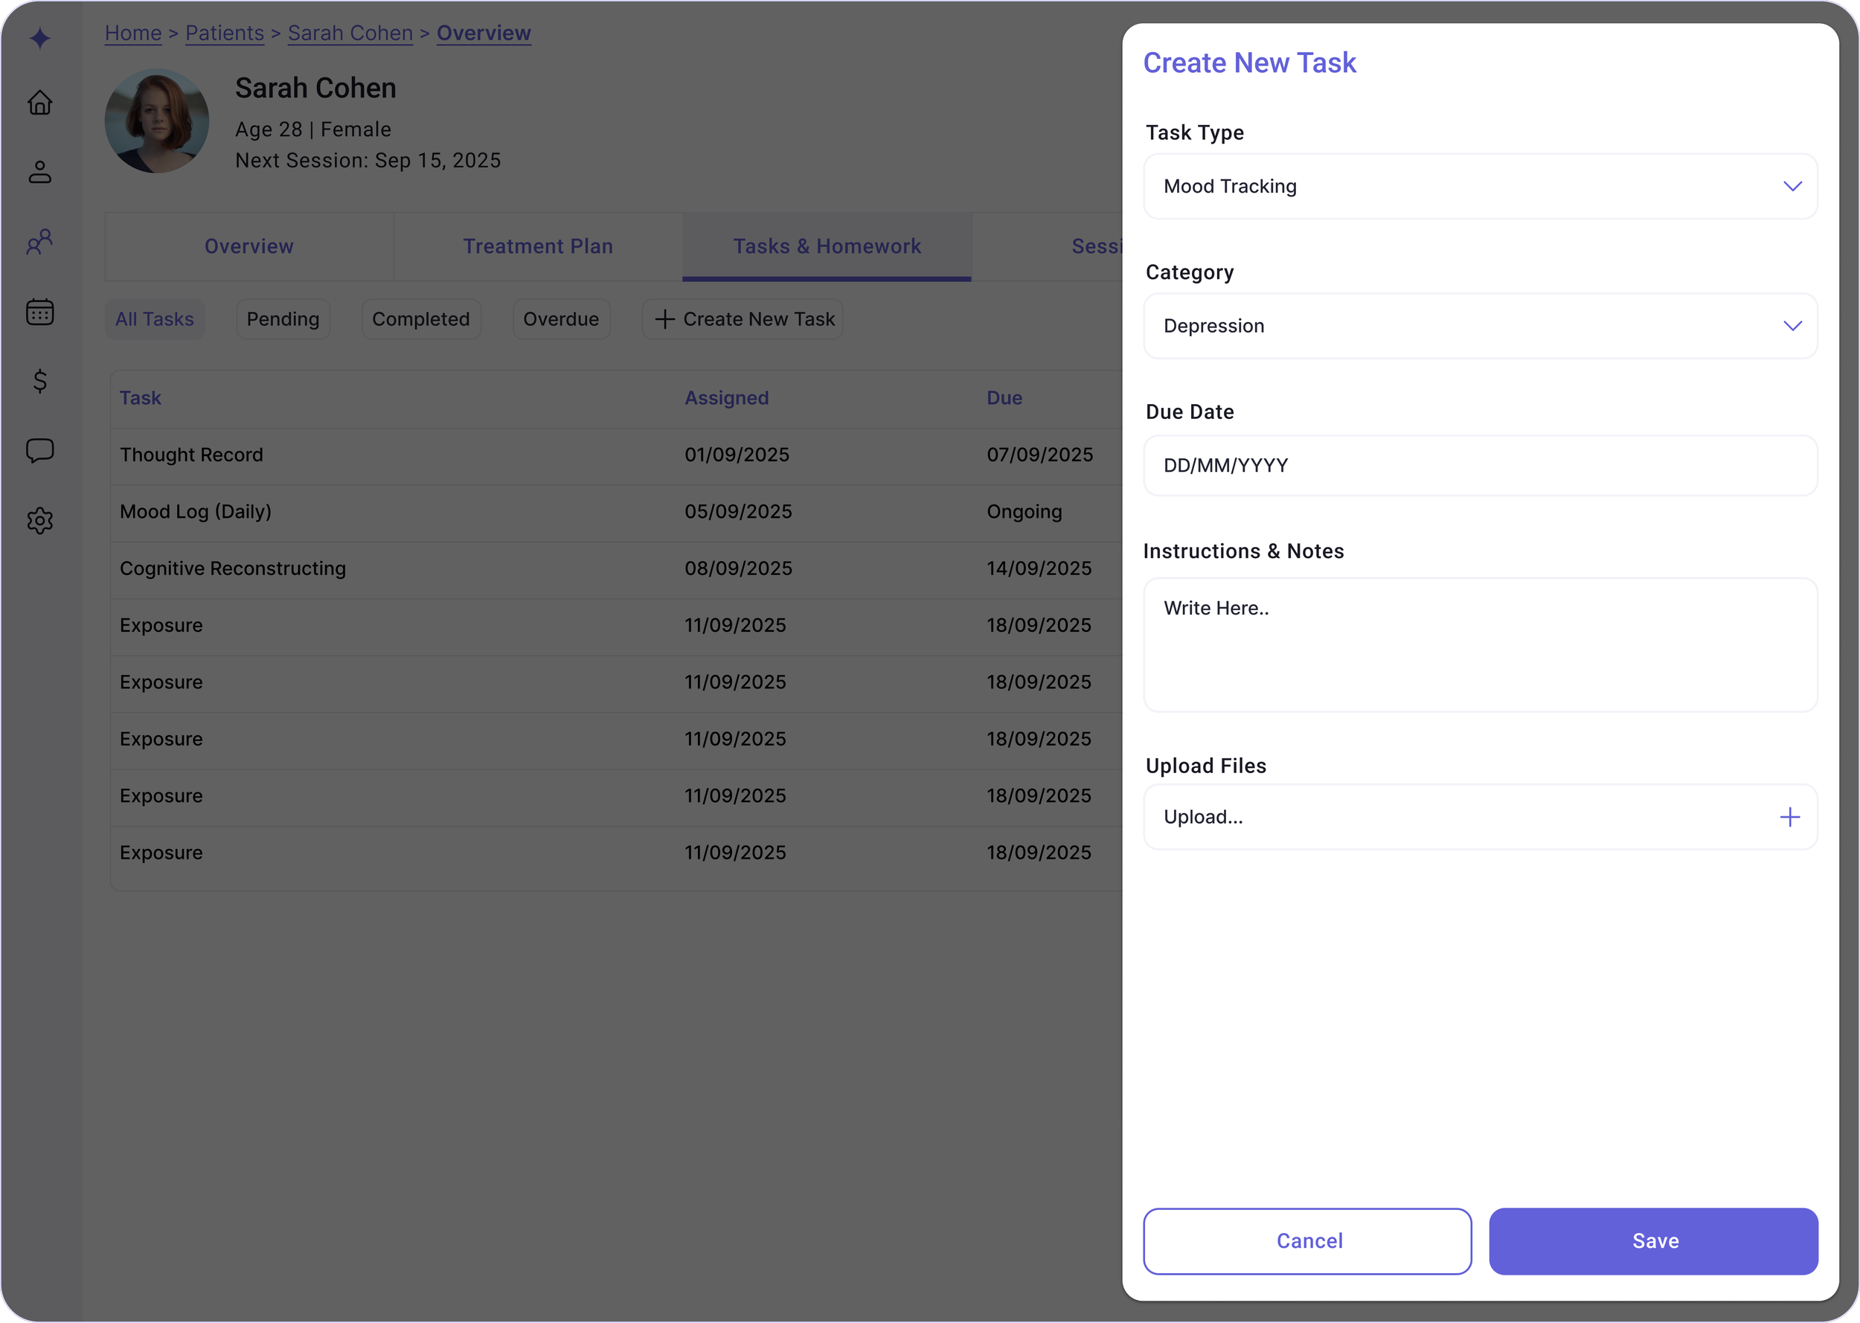
Task: Click the Due Date input field
Action: [1480, 465]
